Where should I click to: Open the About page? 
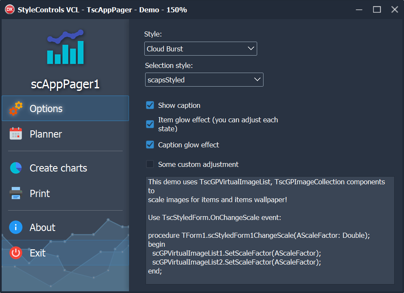65,228
